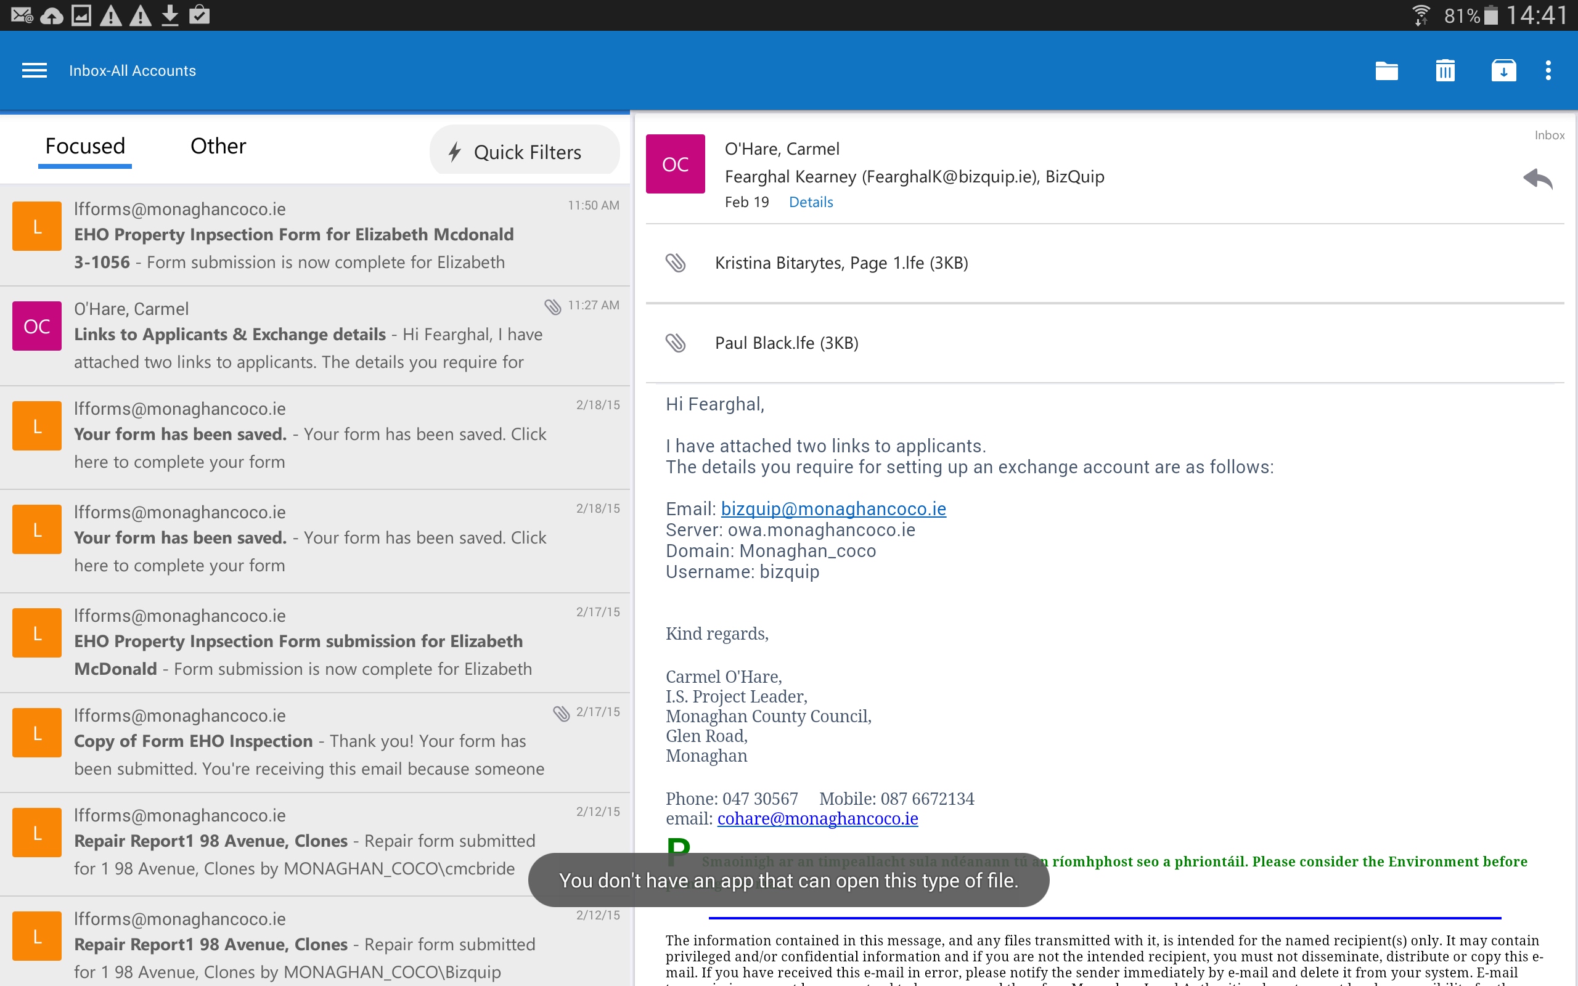Archive the message with archive icon
This screenshot has width=1578, height=986.
[1503, 70]
